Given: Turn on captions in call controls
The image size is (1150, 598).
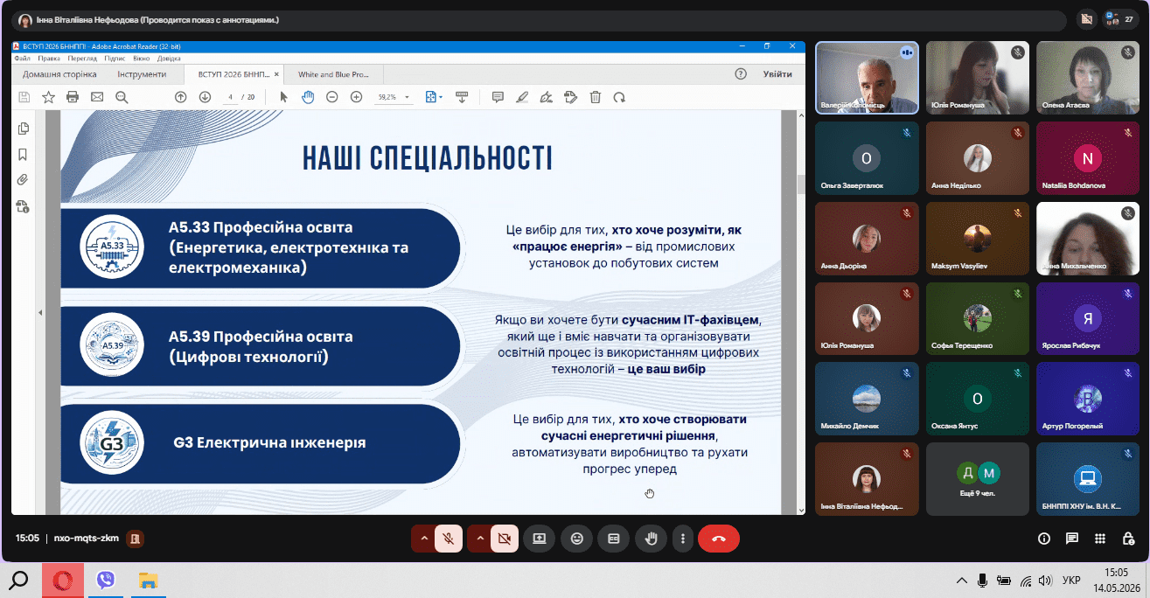Looking at the screenshot, I should pyautogui.click(x=613, y=539).
